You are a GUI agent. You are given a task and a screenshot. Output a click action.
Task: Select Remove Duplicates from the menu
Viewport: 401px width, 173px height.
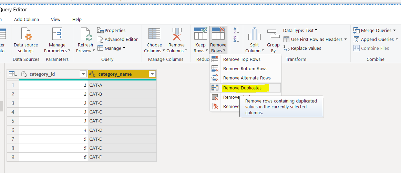[x=242, y=88]
